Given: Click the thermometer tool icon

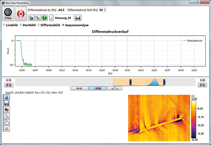Looking at the screenshot, I should 6,97.
